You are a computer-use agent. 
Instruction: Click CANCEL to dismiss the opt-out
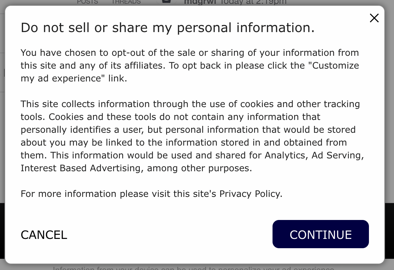click(44, 235)
